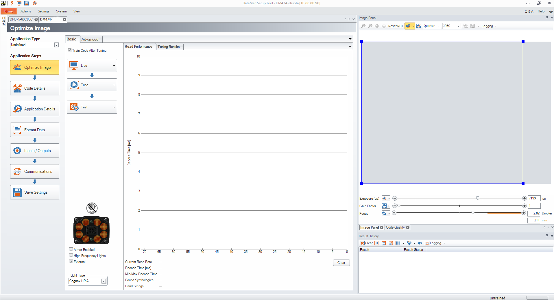Screen dimensions: 554x300
Task: Go to the Code Details step
Action: (x=35, y=88)
